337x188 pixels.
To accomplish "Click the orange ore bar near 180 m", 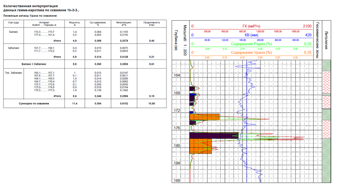I will (201, 146).
